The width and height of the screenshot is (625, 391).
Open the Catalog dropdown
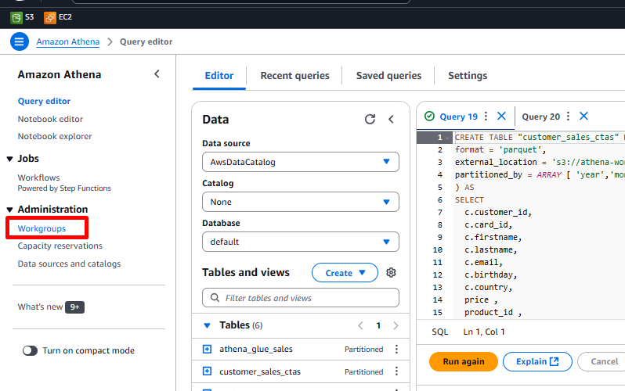300,202
